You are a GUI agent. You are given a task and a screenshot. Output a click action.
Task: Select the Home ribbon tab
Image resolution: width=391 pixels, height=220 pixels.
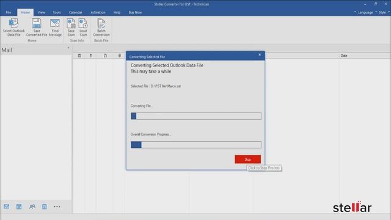(x=26, y=12)
